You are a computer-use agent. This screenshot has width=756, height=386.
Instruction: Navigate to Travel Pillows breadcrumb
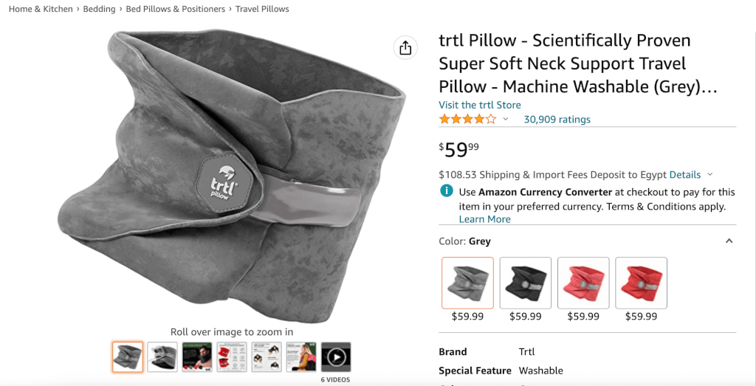pos(262,9)
